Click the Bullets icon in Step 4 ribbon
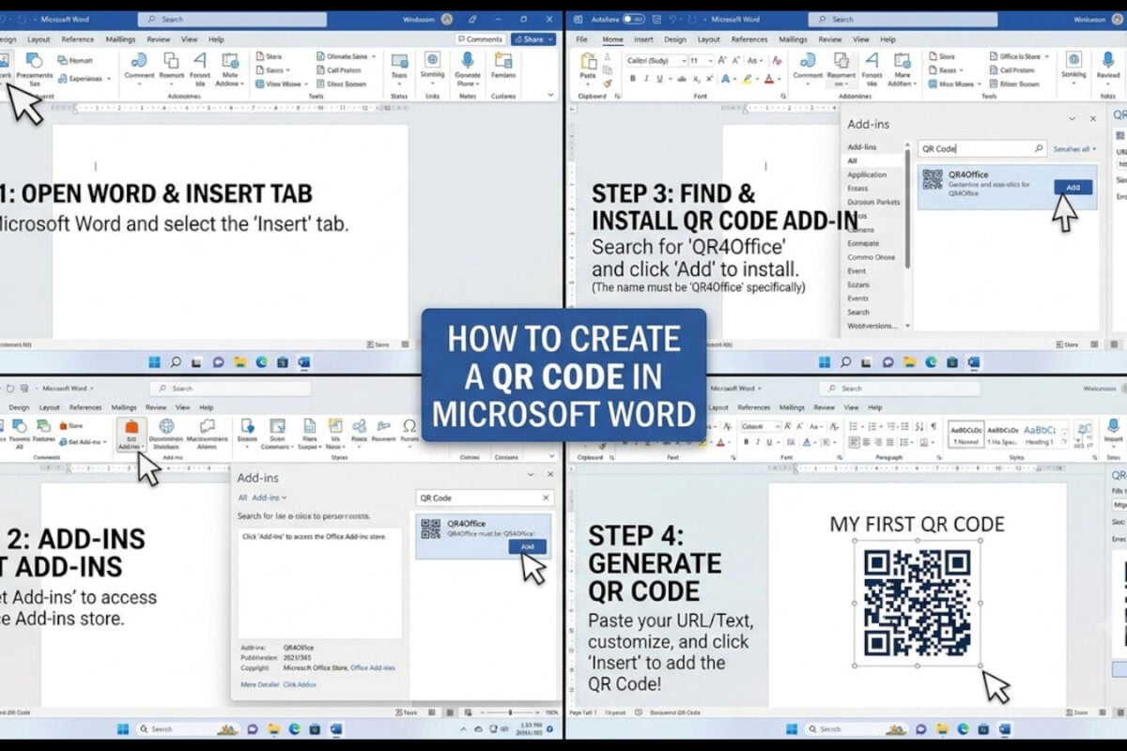The width and height of the screenshot is (1127, 751). (853, 426)
